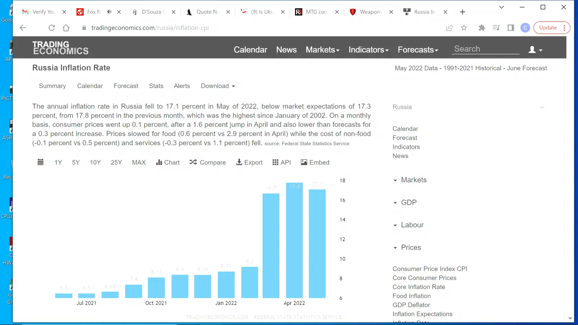
Task: Mute the Fox News tab audio
Action: click(109, 12)
